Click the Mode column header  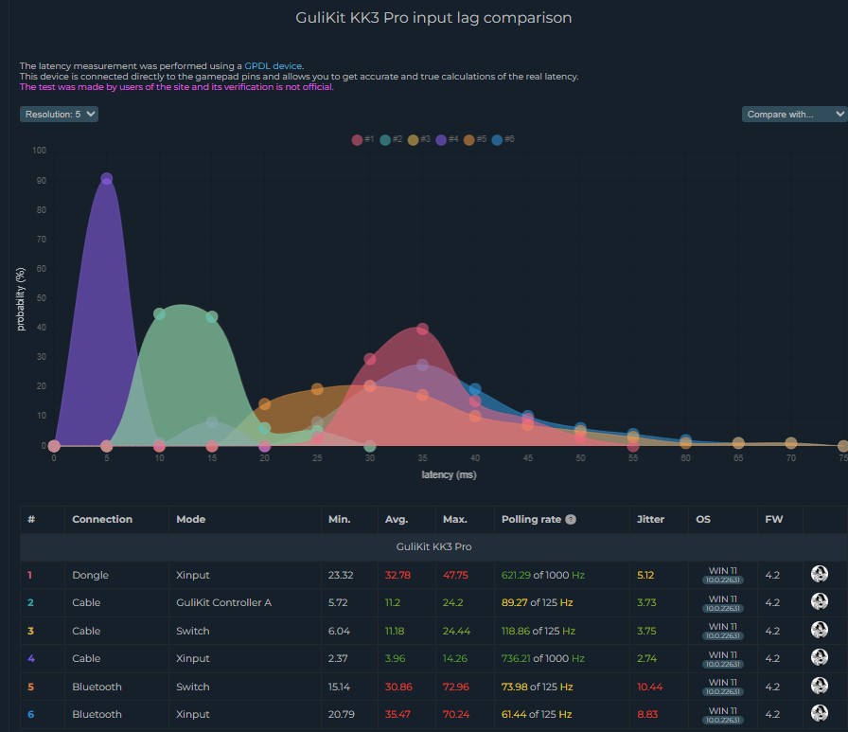[190, 519]
